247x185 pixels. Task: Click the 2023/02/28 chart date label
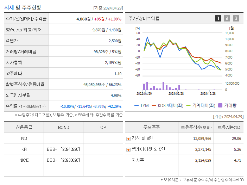click(176, 93)
